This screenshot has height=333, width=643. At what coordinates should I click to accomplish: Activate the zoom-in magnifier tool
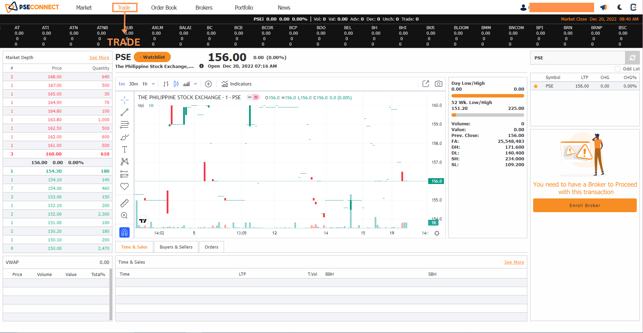click(x=124, y=215)
